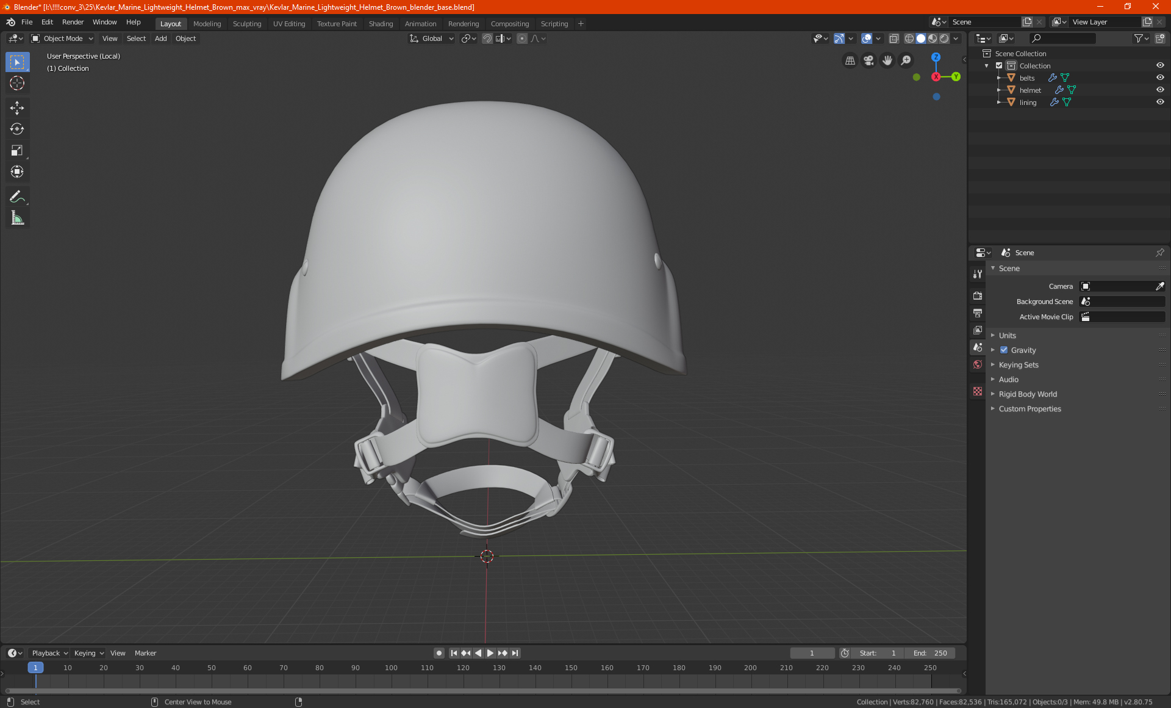This screenshot has height=708, width=1171.
Task: Activate the Move tool
Action: click(x=17, y=108)
